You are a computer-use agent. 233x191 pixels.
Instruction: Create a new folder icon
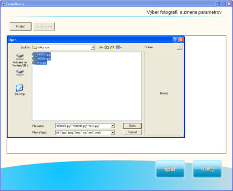pyautogui.click(x=112, y=47)
